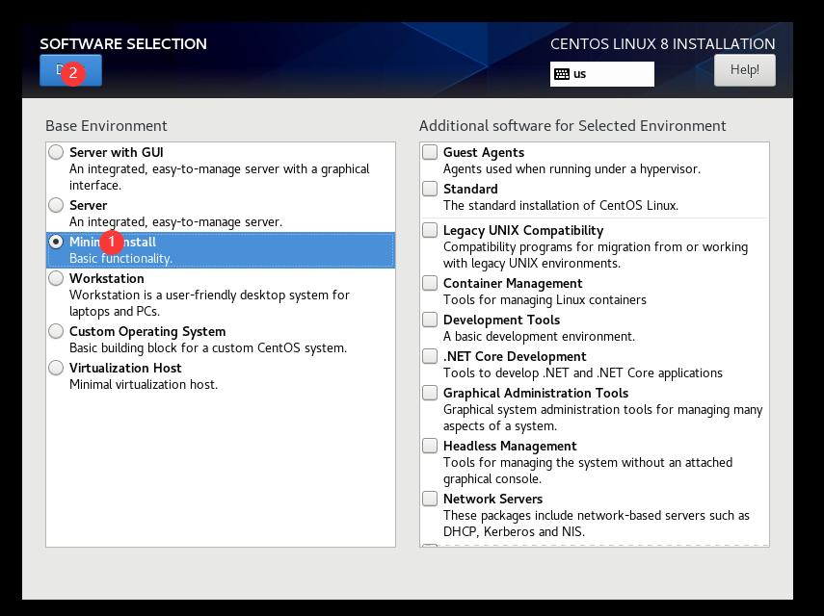Select the Server base environment

click(x=56, y=205)
